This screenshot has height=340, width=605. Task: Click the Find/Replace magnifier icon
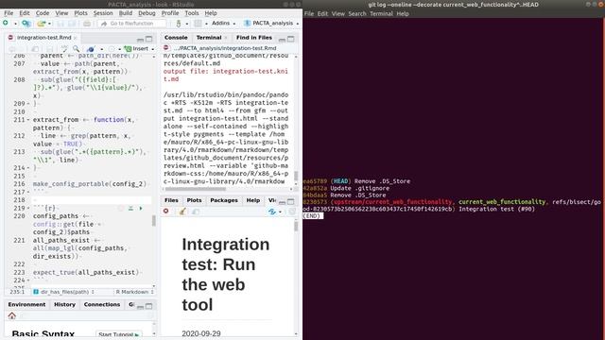click(76, 49)
